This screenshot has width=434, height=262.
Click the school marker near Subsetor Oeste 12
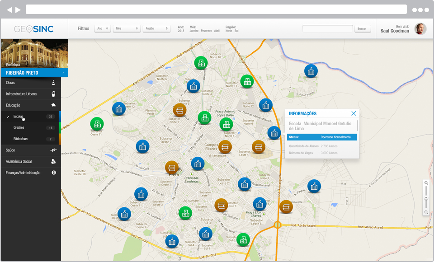pyautogui.click(x=119, y=109)
